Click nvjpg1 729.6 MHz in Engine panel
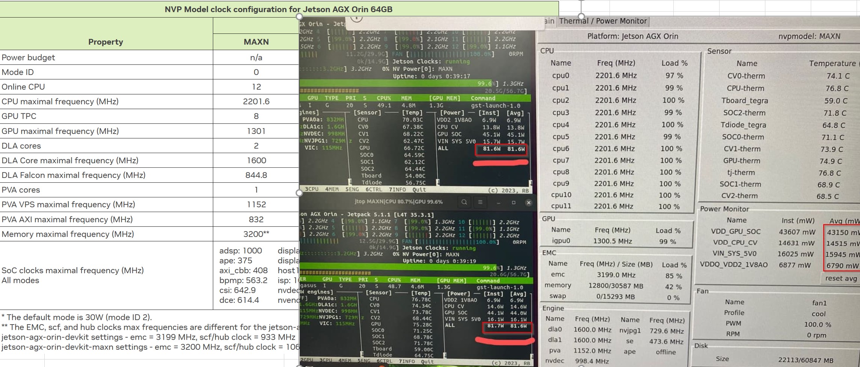The image size is (860, 367). pos(652,331)
